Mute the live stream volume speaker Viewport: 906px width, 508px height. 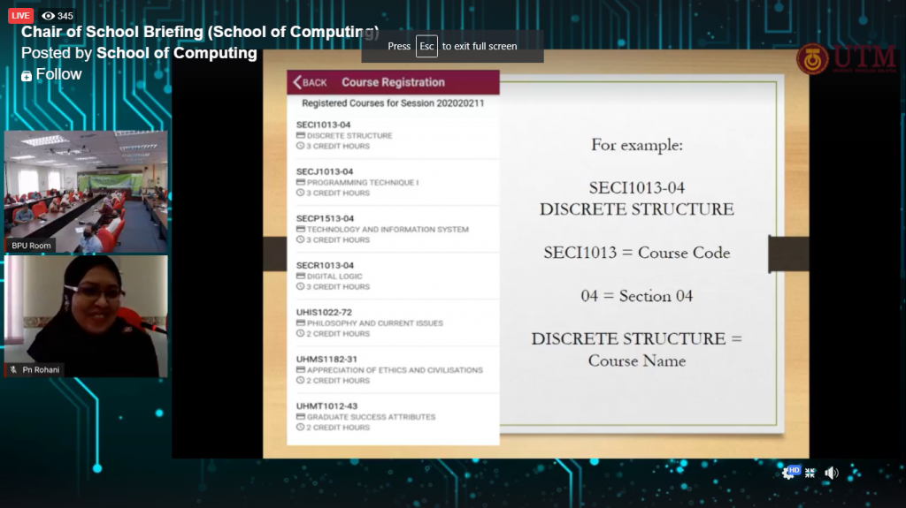(x=832, y=474)
